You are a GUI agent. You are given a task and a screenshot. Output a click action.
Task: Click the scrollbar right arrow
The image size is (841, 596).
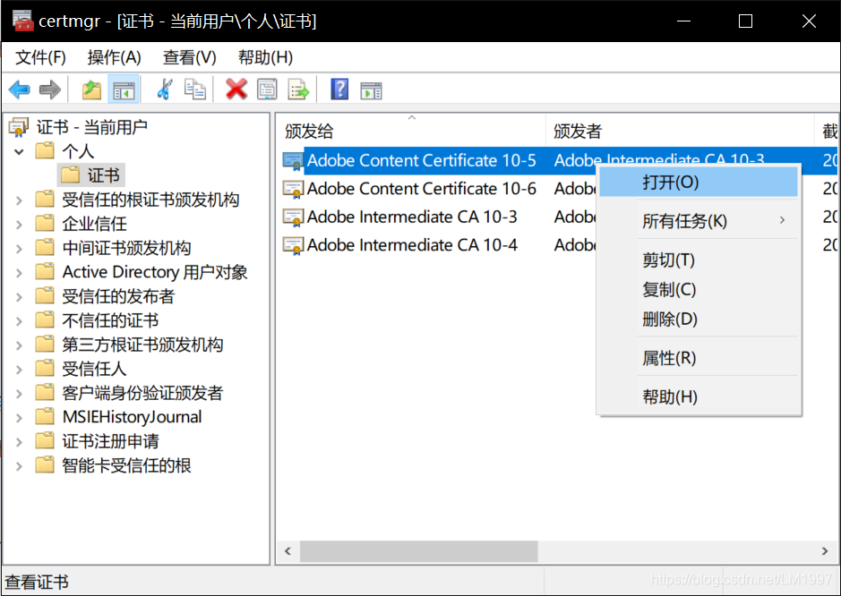(x=825, y=551)
